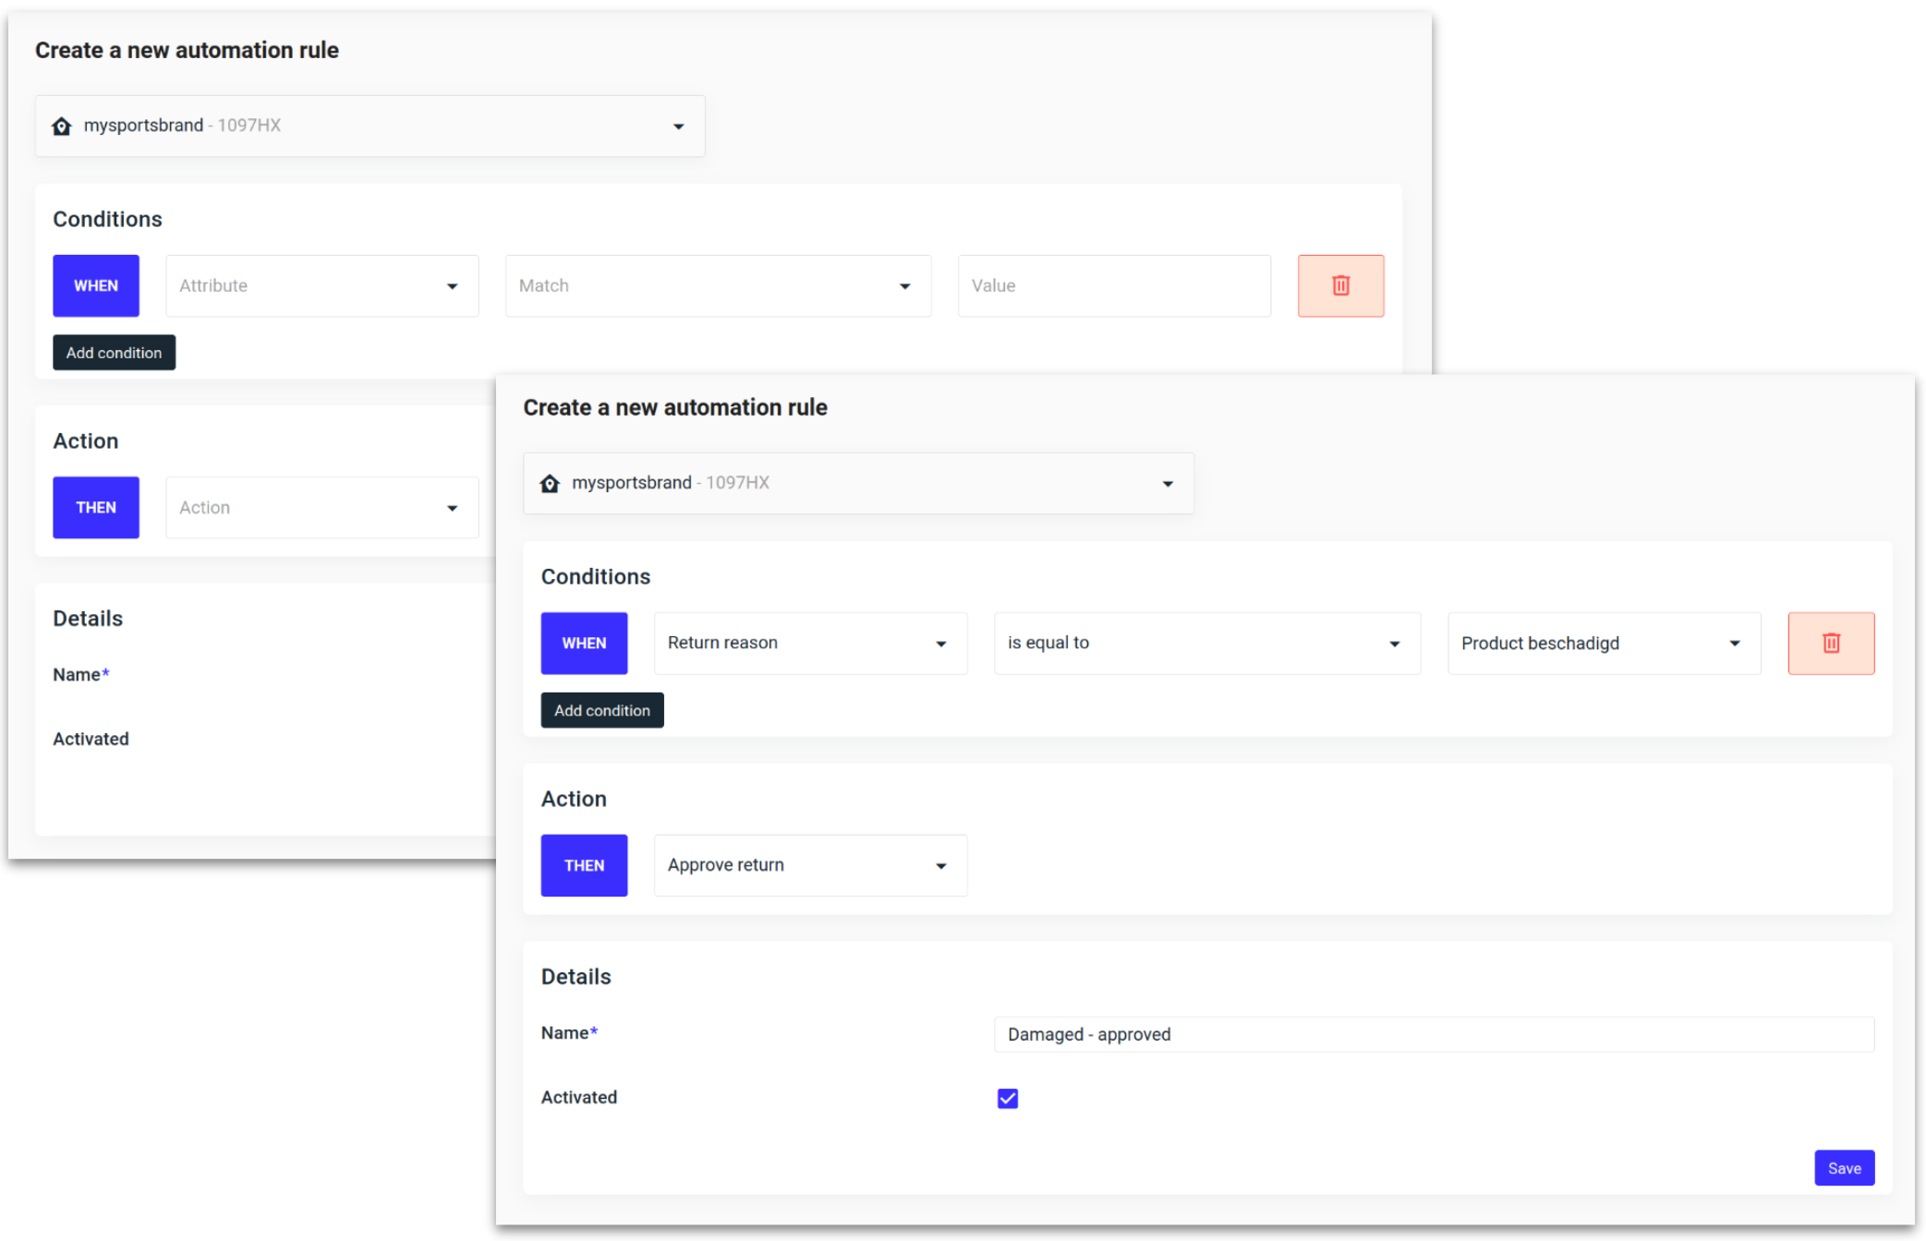Click Add condition in back panel
The height and width of the screenshot is (1241, 1926).
(x=114, y=353)
